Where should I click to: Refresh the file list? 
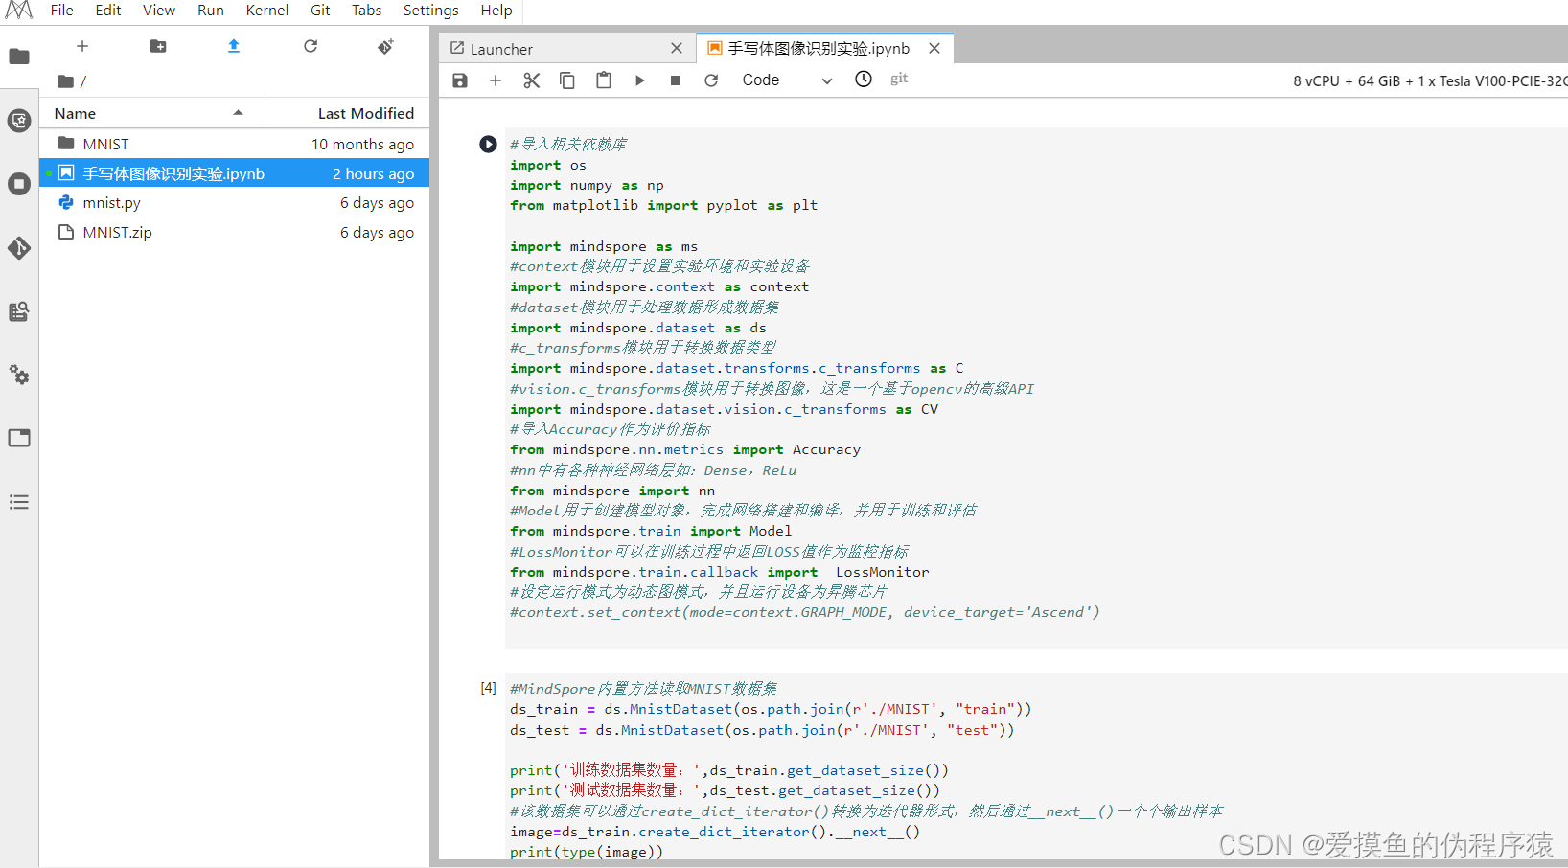[x=311, y=46]
